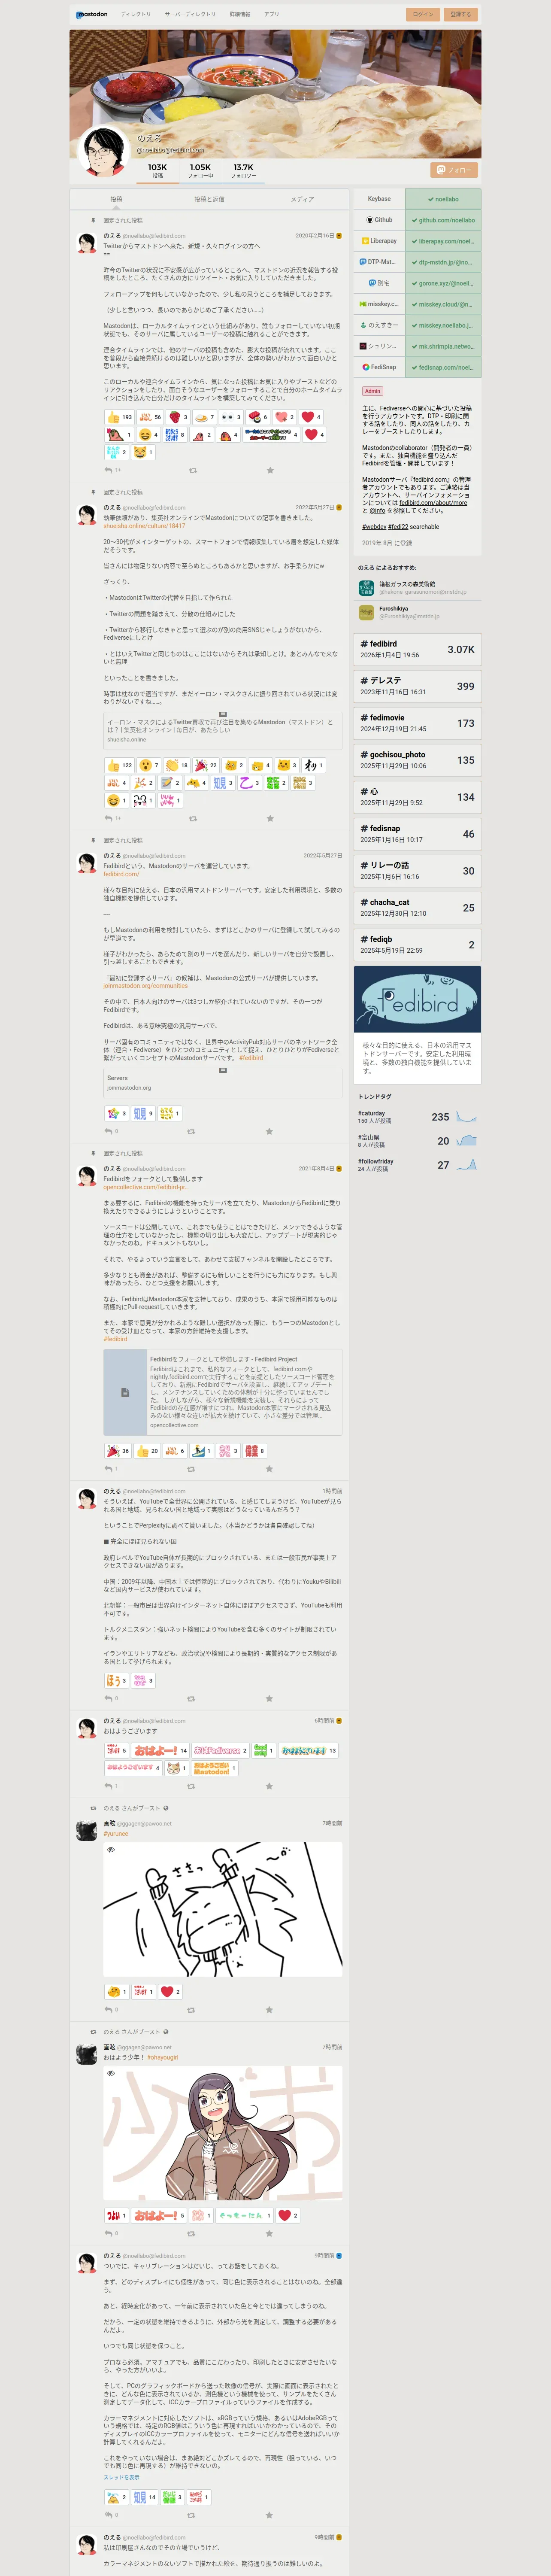Open the fedibird.com/about/more link in bio
Image resolution: width=551 pixels, height=2576 pixels.
[433, 503]
